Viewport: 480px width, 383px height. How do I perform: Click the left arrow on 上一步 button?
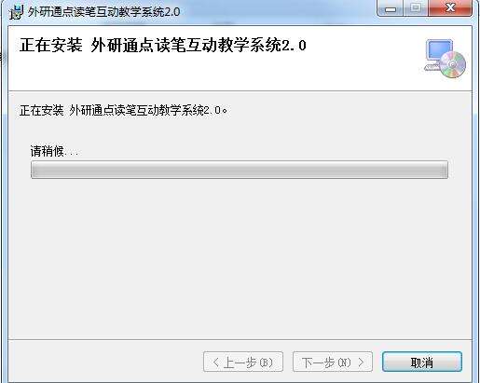pyautogui.click(x=216, y=362)
